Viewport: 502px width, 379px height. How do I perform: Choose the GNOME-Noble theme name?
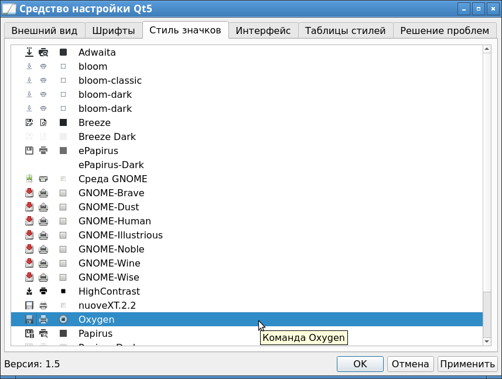(111, 250)
